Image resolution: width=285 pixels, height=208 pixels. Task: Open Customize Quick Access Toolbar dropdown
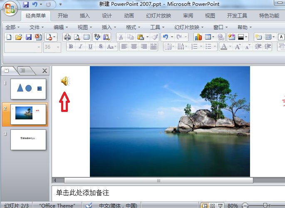[60, 4]
